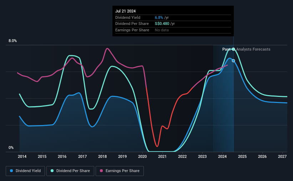Screen dimensions: 293x181
Task: Click the pink Earnings Per Share legend dot
Action: pyautogui.click(x=101, y=171)
